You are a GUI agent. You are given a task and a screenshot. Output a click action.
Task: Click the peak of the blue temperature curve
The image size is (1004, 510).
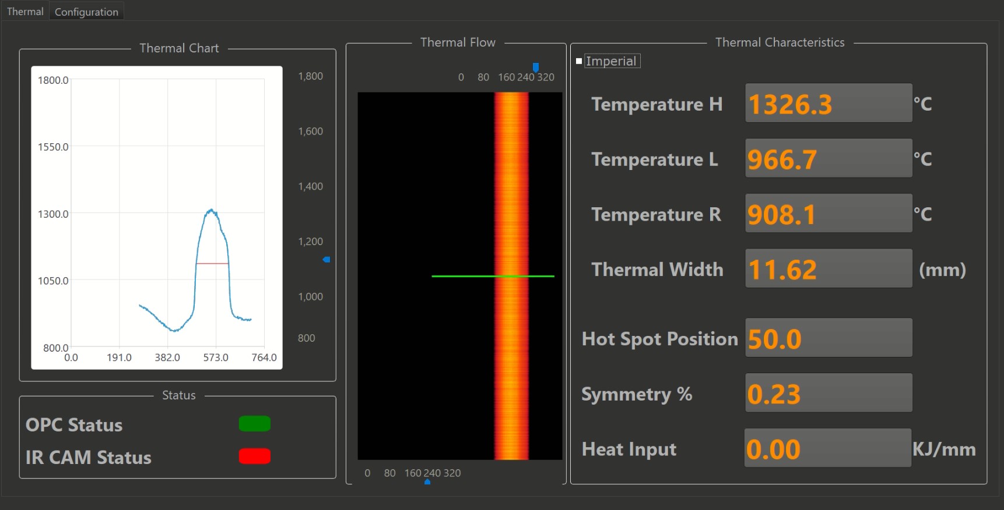pos(211,210)
